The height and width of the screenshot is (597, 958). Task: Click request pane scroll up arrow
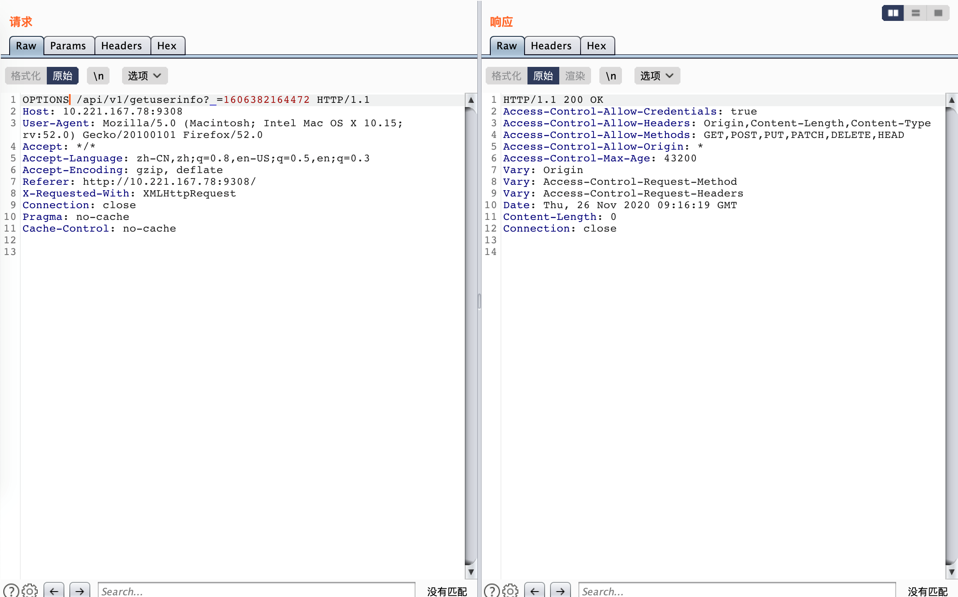471,100
